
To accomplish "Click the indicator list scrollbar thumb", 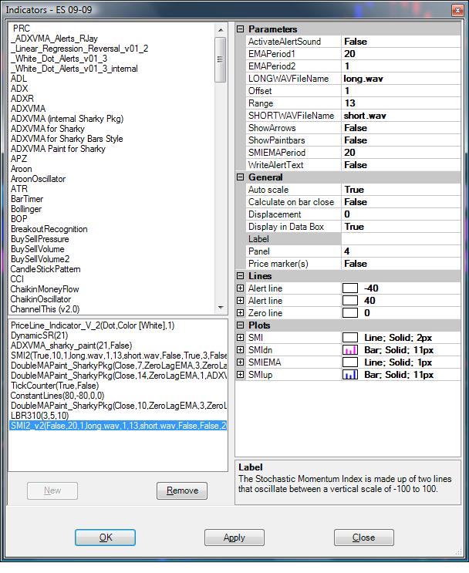I will (221, 59).
